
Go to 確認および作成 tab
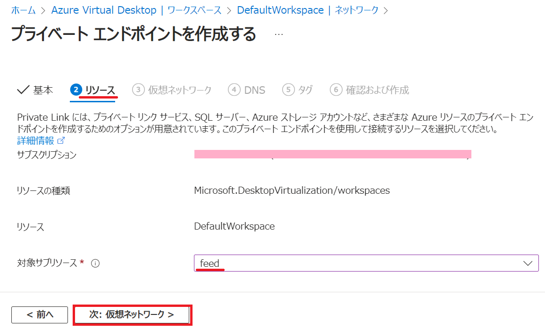(x=369, y=90)
